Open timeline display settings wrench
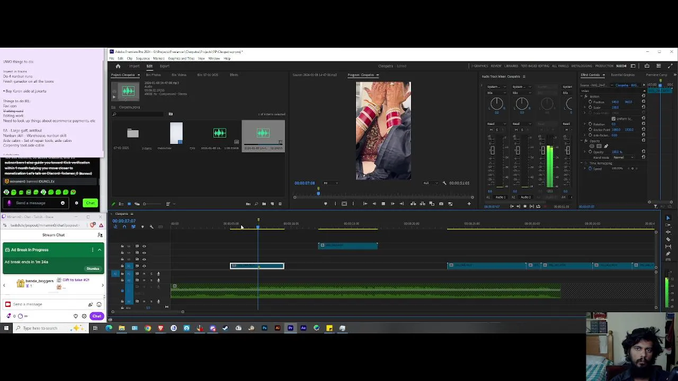Image resolution: width=678 pixels, height=381 pixels. (x=151, y=226)
